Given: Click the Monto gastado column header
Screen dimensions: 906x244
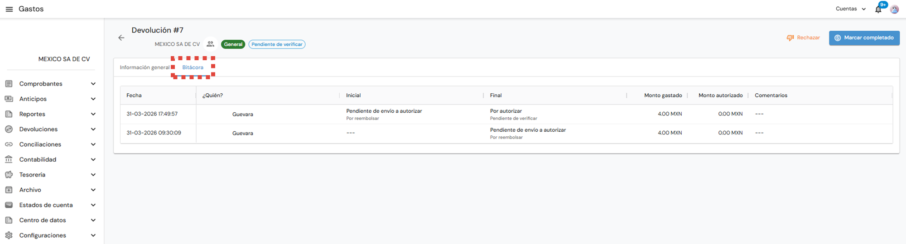Looking at the screenshot, I should tap(663, 96).
